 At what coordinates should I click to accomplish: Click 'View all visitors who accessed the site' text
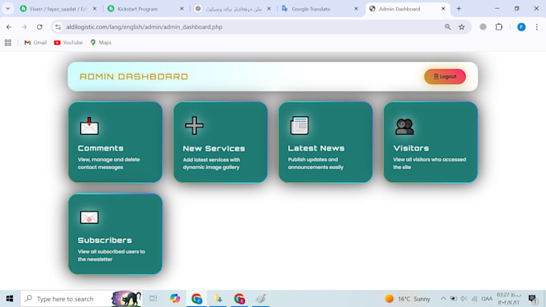tap(430, 164)
